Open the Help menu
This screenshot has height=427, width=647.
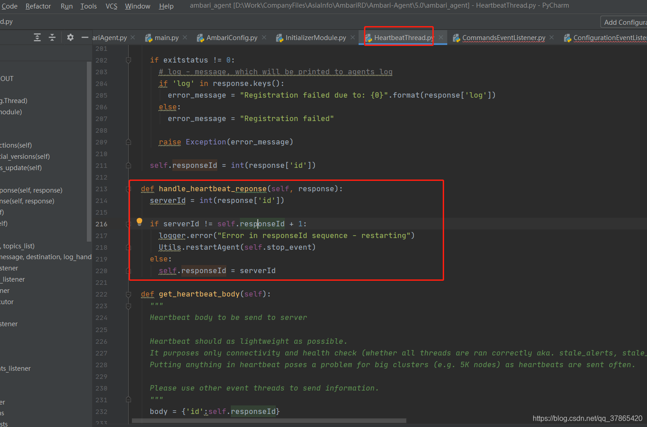click(166, 6)
